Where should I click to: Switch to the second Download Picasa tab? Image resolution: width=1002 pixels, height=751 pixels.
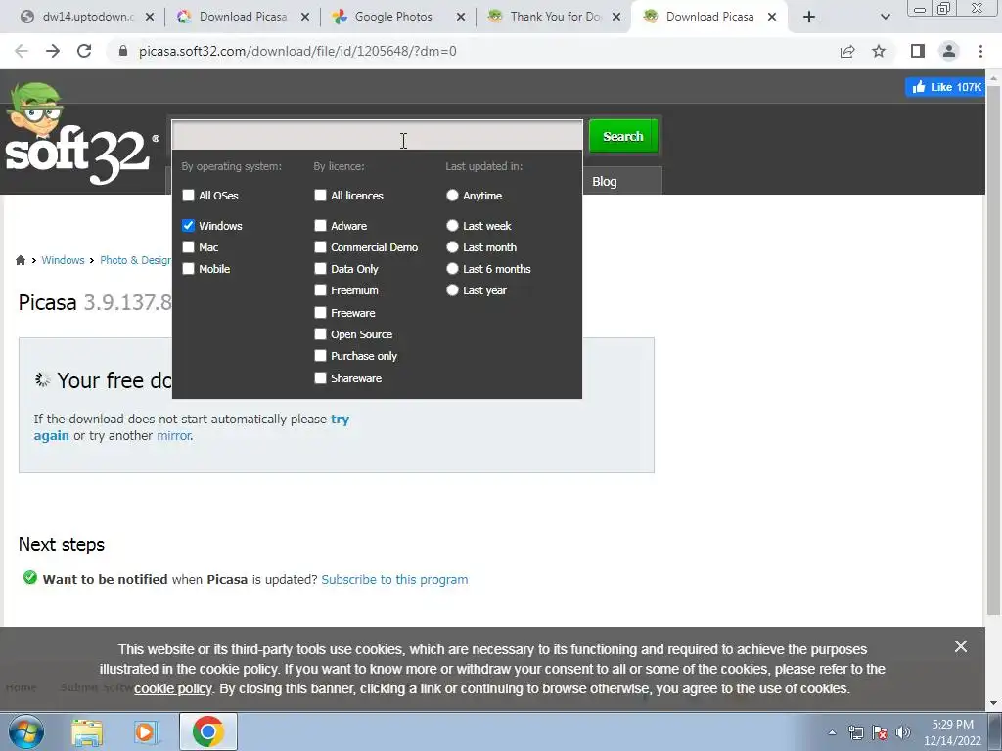[710, 17]
